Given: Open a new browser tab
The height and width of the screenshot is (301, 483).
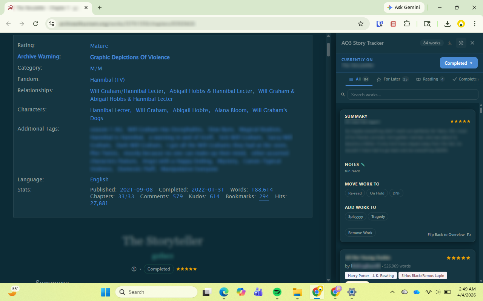Looking at the screenshot, I should point(100,8).
